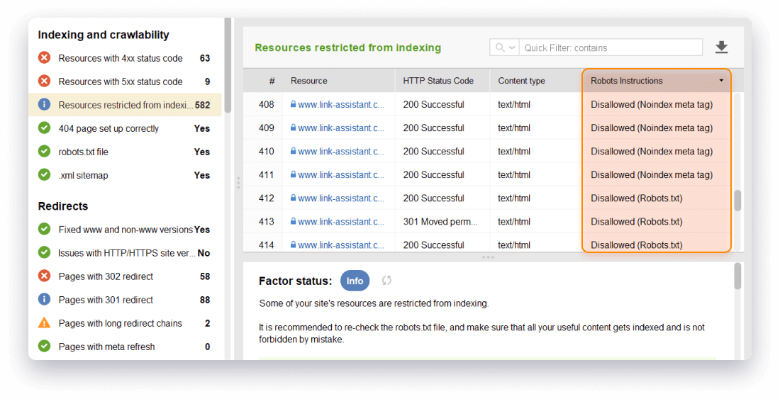Click green check icon for robots.txt file
This screenshot has height=399, width=780.
coord(44,151)
